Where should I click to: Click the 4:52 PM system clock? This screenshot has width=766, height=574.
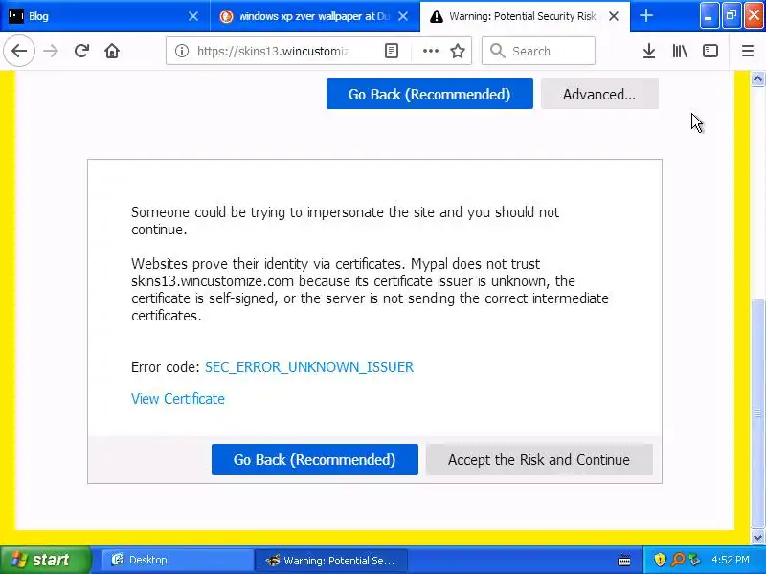[x=731, y=560]
